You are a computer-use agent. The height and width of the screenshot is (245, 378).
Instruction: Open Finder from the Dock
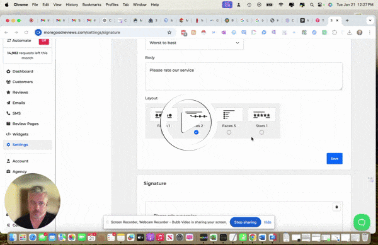tap(13, 237)
